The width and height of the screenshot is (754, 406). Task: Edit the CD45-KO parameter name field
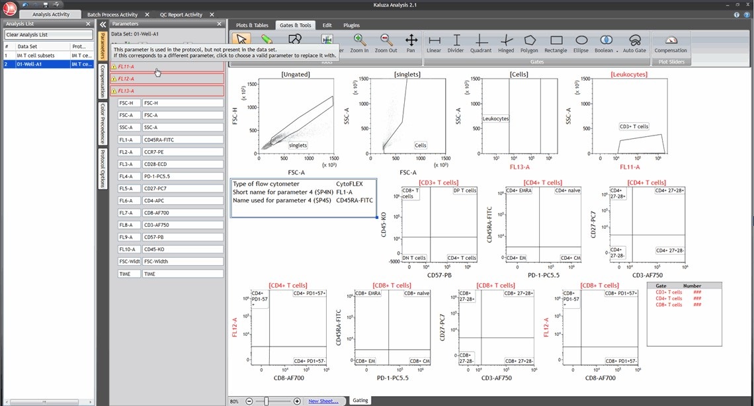click(x=183, y=249)
